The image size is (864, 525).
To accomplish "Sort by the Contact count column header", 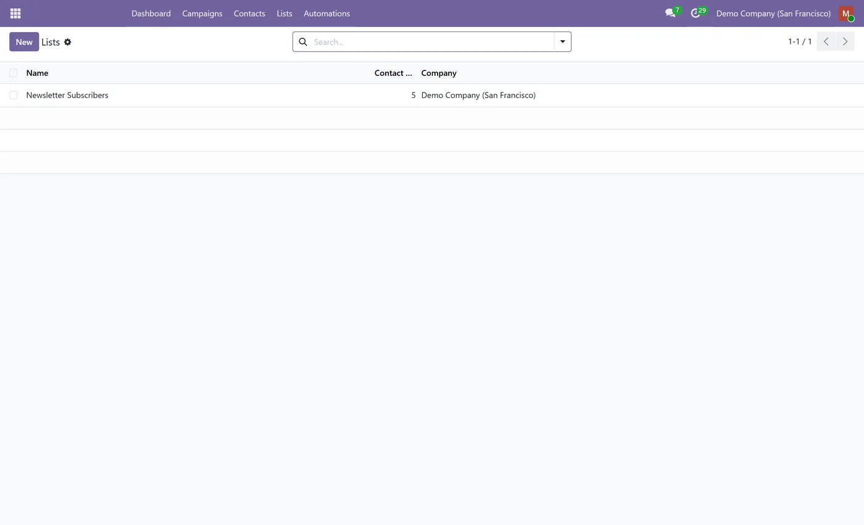I will click(x=393, y=73).
